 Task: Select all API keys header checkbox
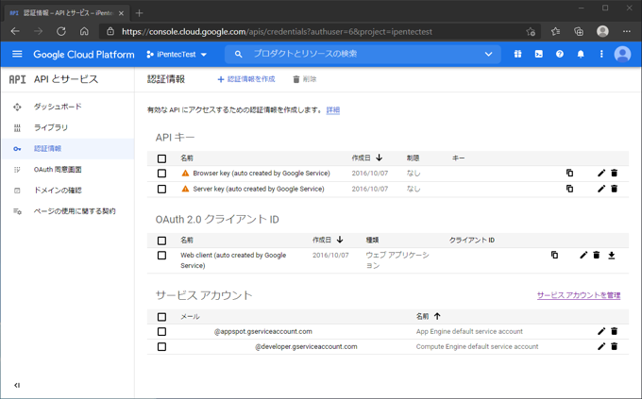(161, 158)
